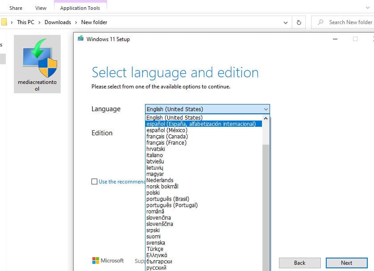Expand the chevron before This PC
Viewport: 374px width, 271px height.
(x=12, y=22)
